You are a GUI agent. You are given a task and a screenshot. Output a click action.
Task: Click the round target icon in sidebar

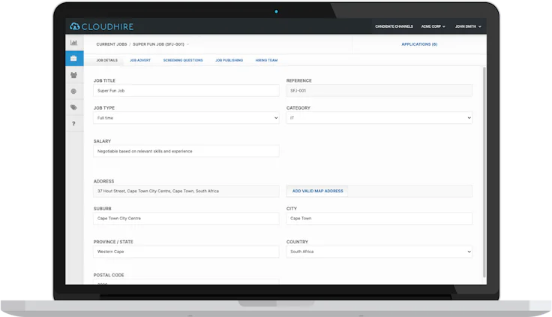[73, 92]
